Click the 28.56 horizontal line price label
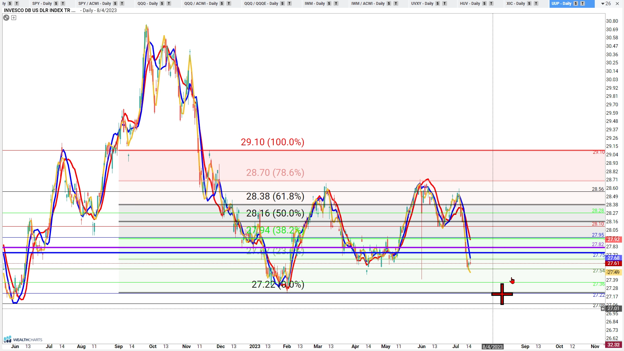The image size is (624, 351). (x=598, y=189)
